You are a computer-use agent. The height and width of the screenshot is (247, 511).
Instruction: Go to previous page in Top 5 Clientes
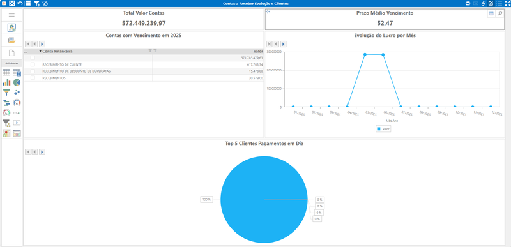pos(35,152)
